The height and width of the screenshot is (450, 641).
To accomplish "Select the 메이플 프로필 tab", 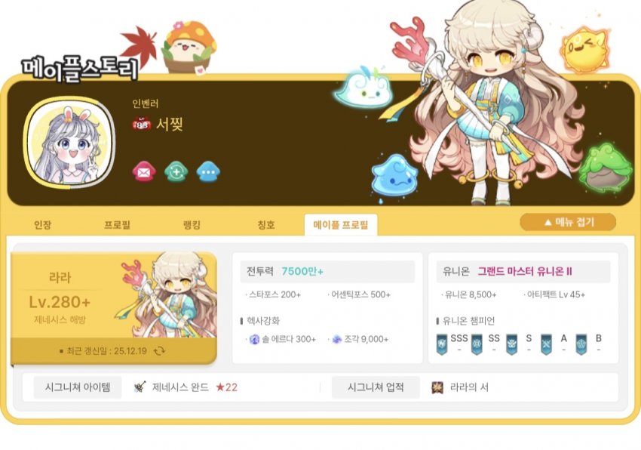I will tap(341, 225).
